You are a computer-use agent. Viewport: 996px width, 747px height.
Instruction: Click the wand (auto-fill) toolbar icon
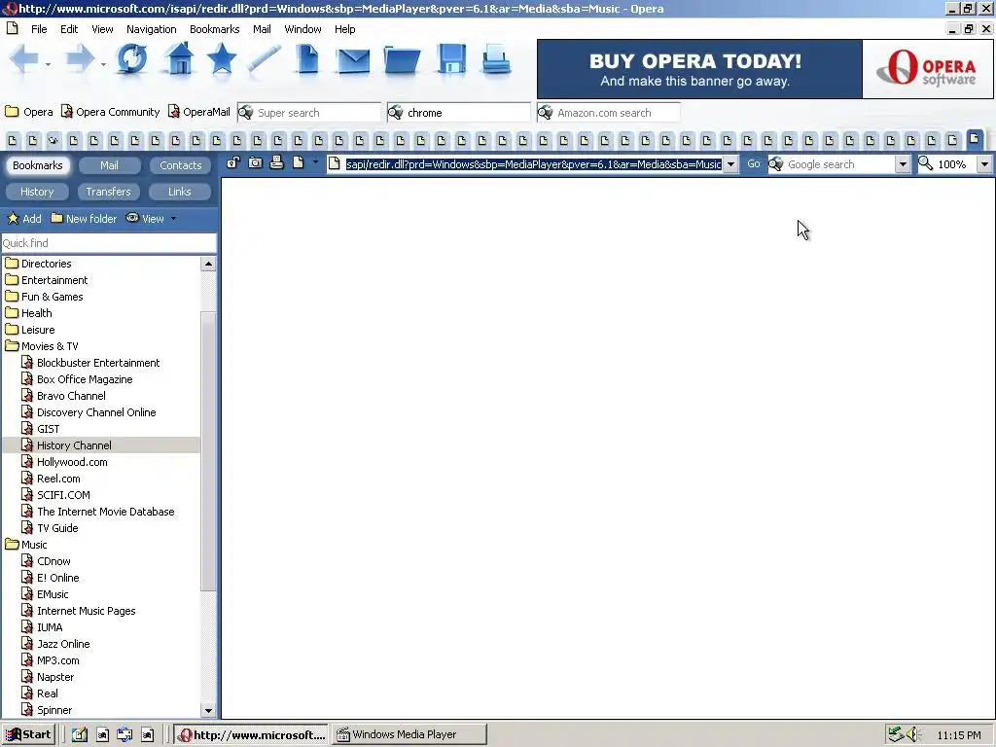[x=265, y=59]
